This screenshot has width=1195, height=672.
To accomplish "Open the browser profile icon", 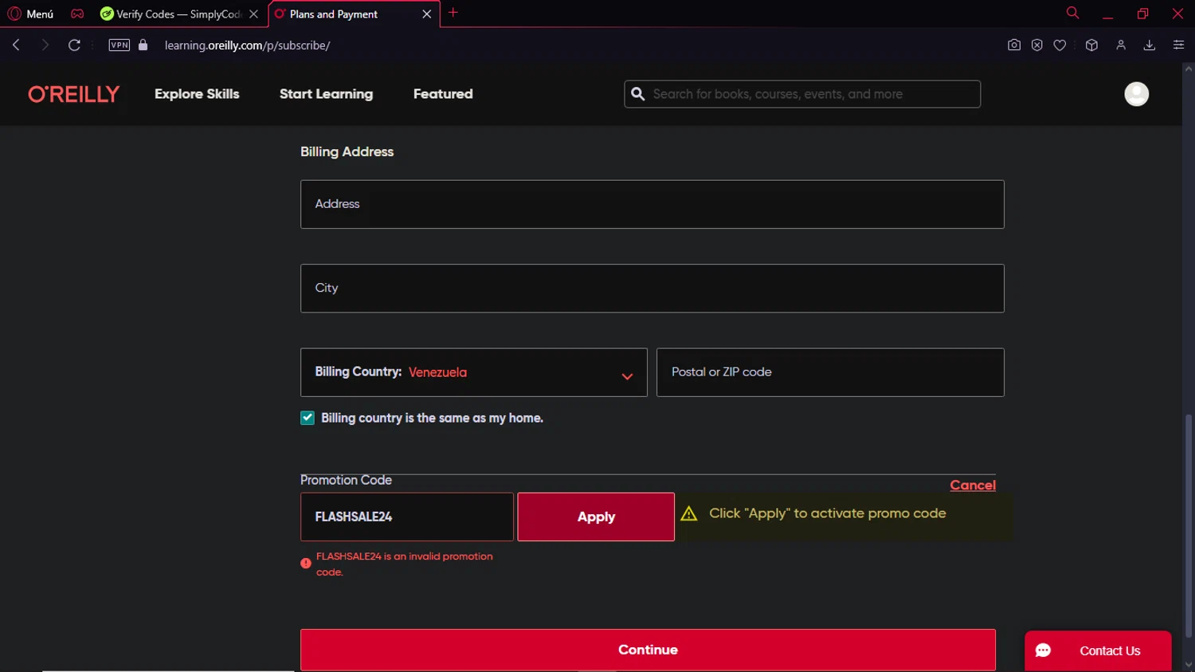I will coord(1121,45).
